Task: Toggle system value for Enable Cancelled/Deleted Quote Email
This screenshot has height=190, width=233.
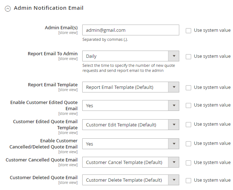Action: click(189, 144)
